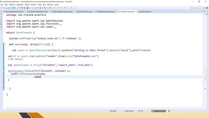The height and width of the screenshot is (118, 209).
Task: Open the New wizard dropdown arrow
Action: coord(4,8)
